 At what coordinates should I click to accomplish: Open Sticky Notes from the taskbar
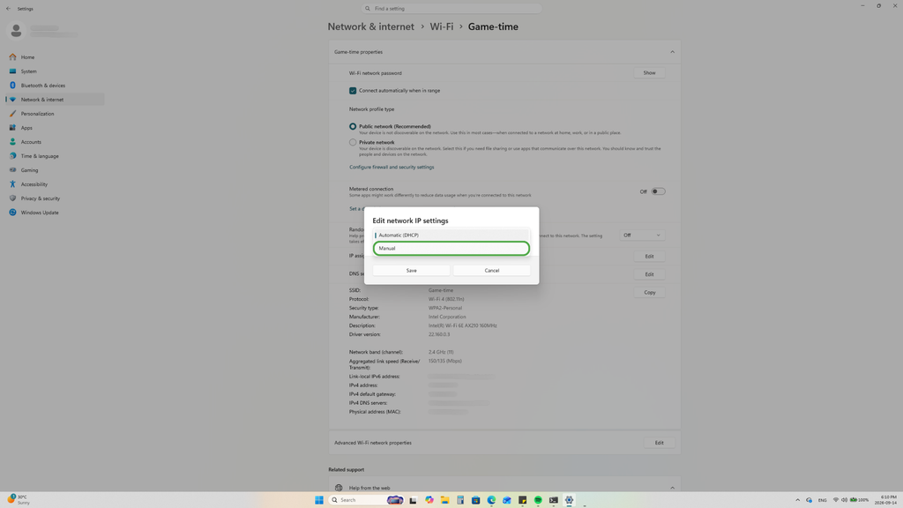coord(522,500)
